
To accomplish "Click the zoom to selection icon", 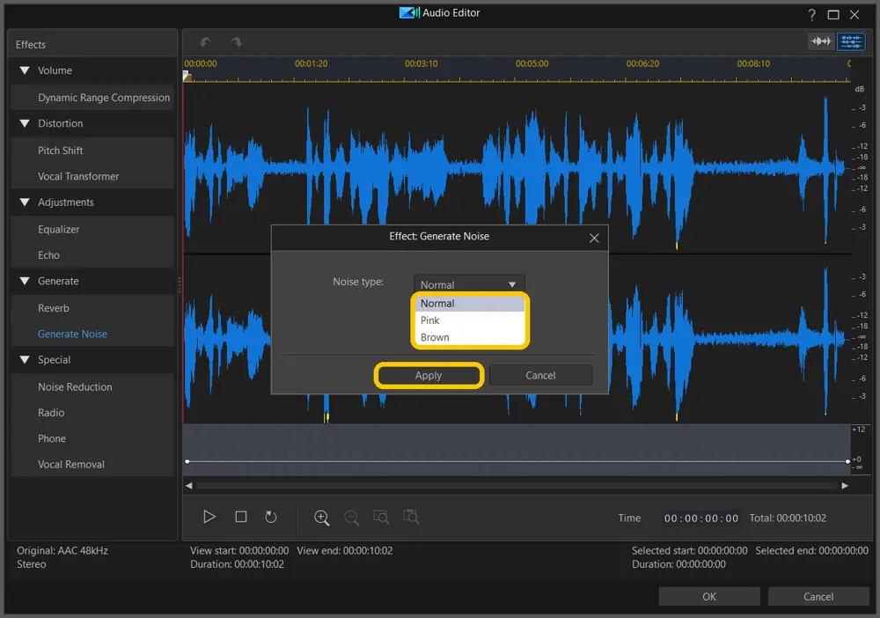I will click(381, 517).
